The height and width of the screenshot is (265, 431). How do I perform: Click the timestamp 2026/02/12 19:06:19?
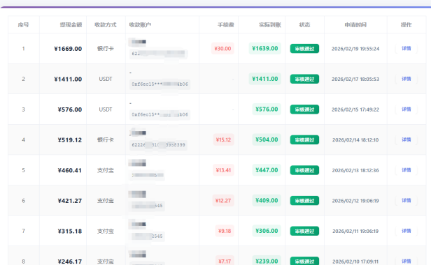pos(355,201)
